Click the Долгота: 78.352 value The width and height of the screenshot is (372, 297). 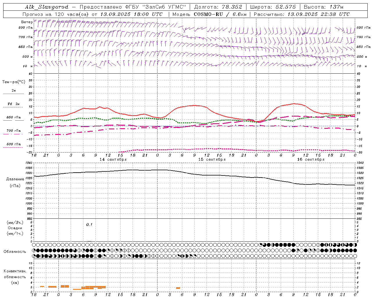pyautogui.click(x=218, y=7)
